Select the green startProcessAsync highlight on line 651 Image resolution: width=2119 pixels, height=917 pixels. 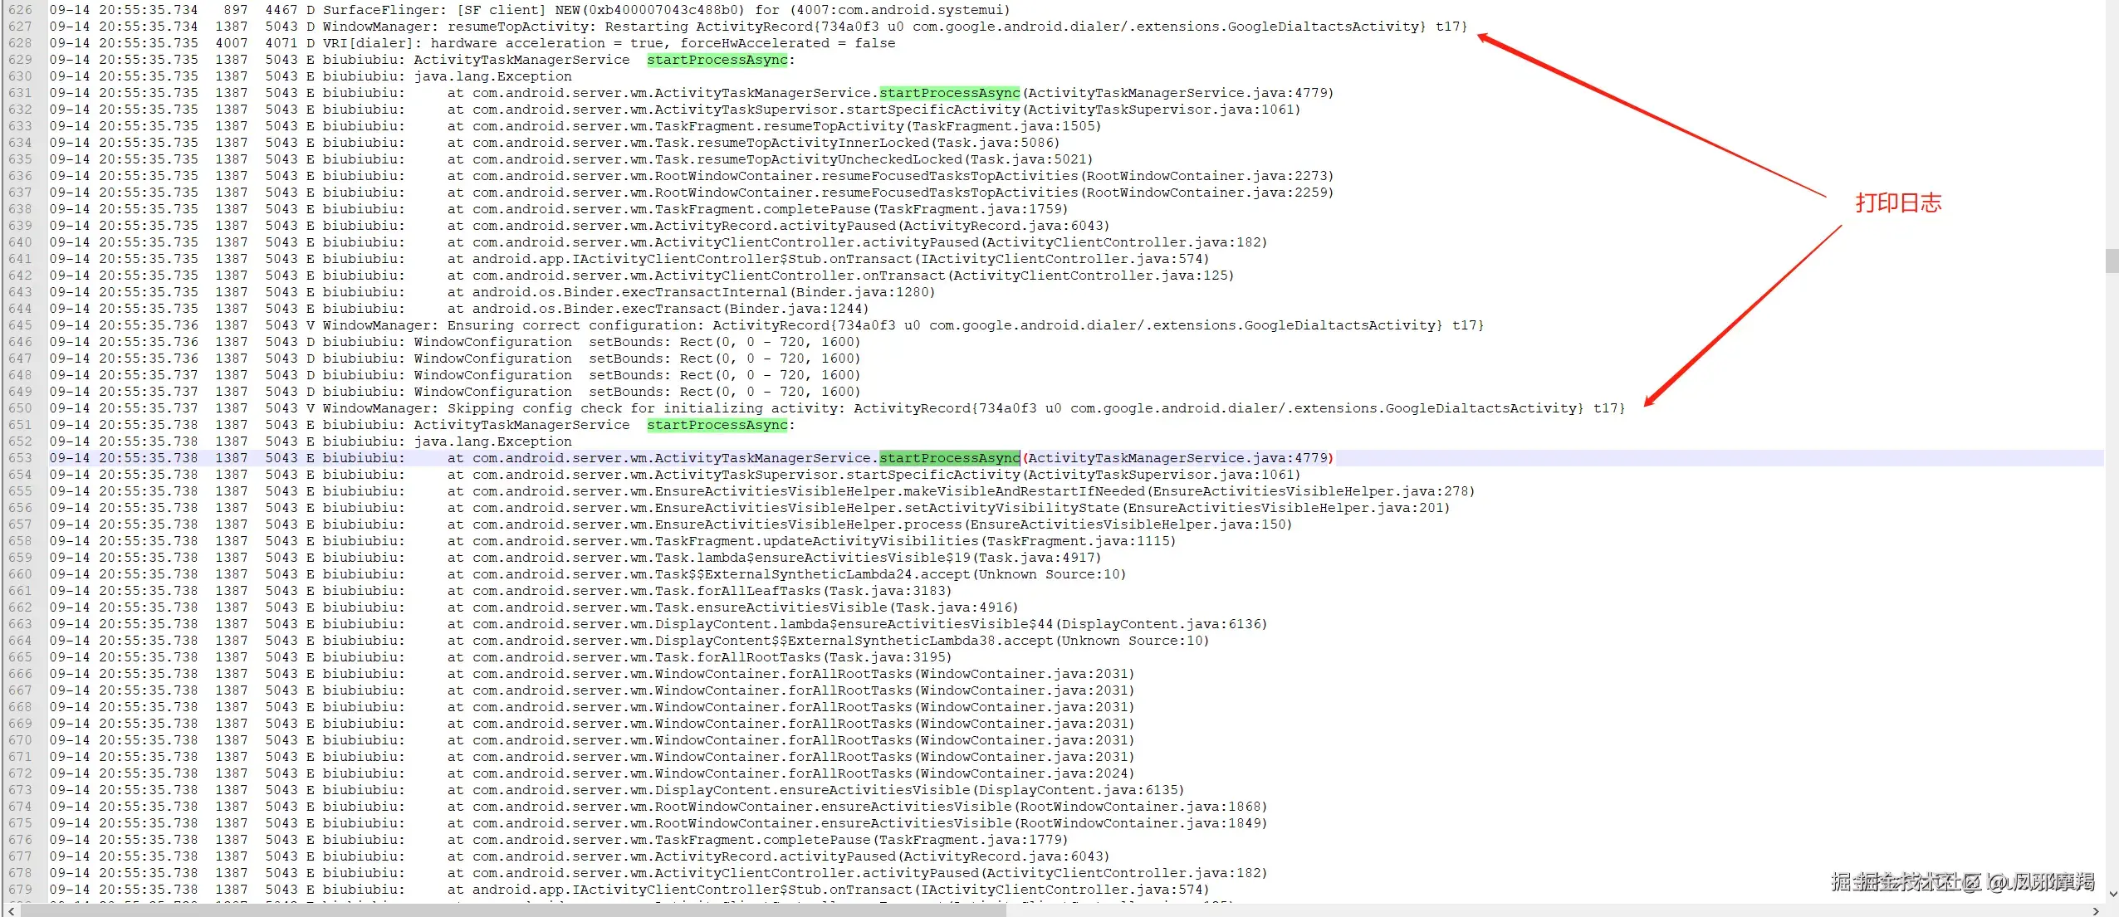(x=716, y=424)
